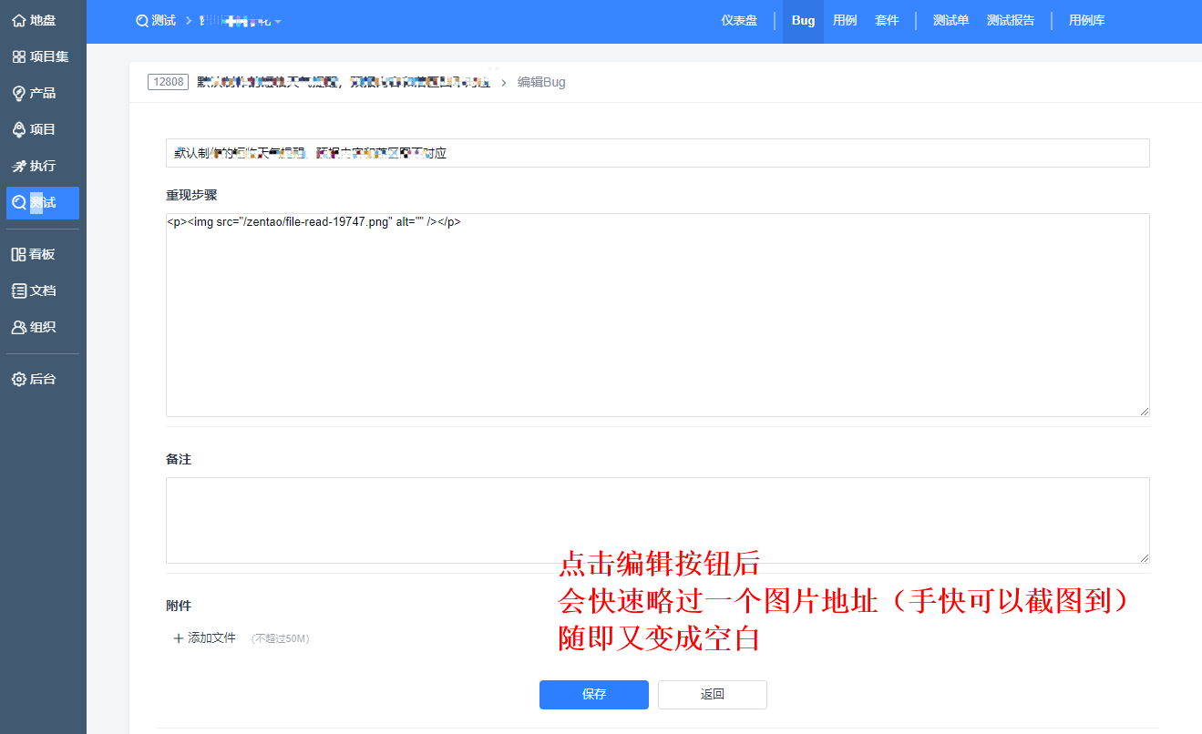This screenshot has width=1202, height=734.
Task: Click the 返回 back button
Action: click(x=712, y=694)
